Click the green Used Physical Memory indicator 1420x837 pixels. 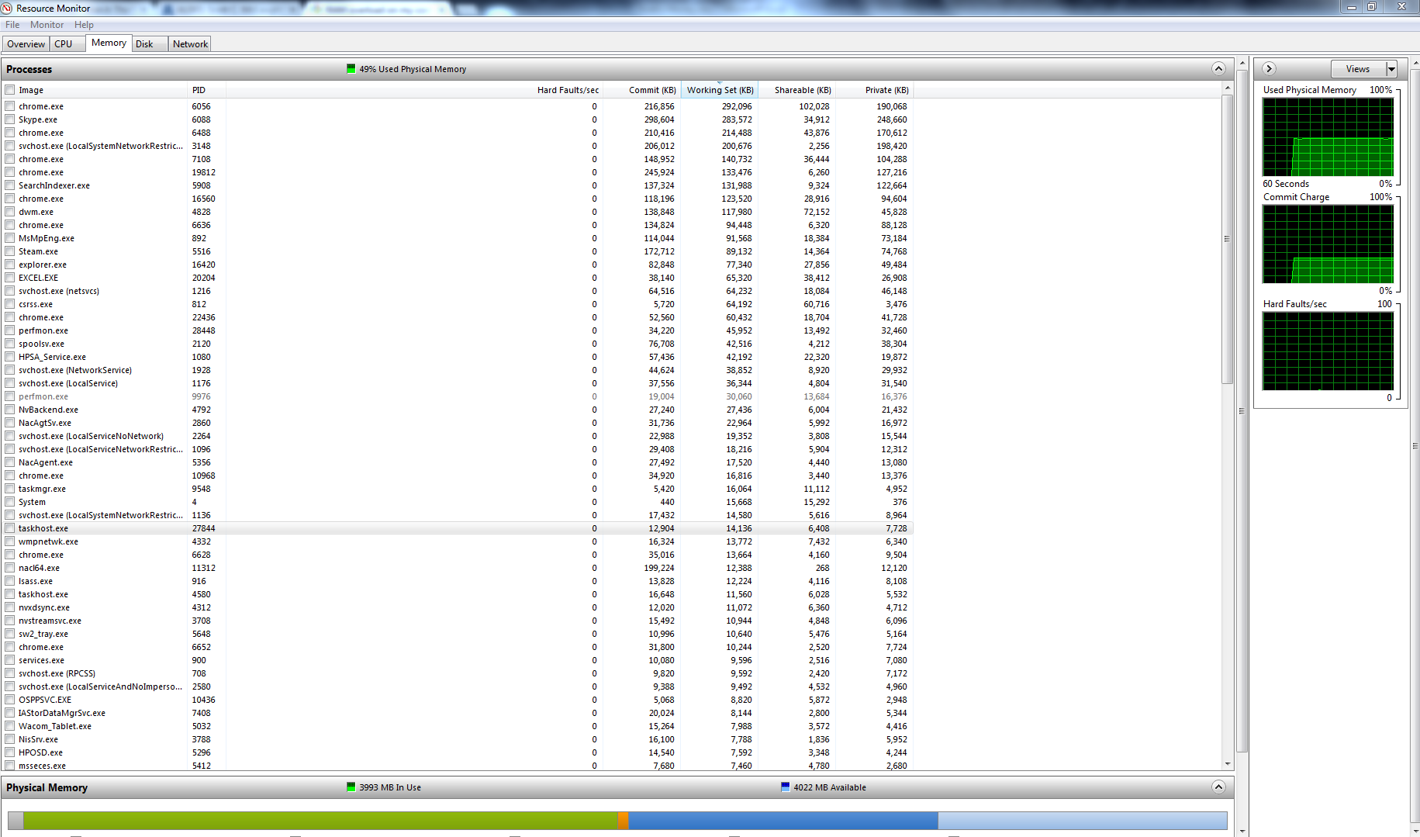tap(351, 69)
